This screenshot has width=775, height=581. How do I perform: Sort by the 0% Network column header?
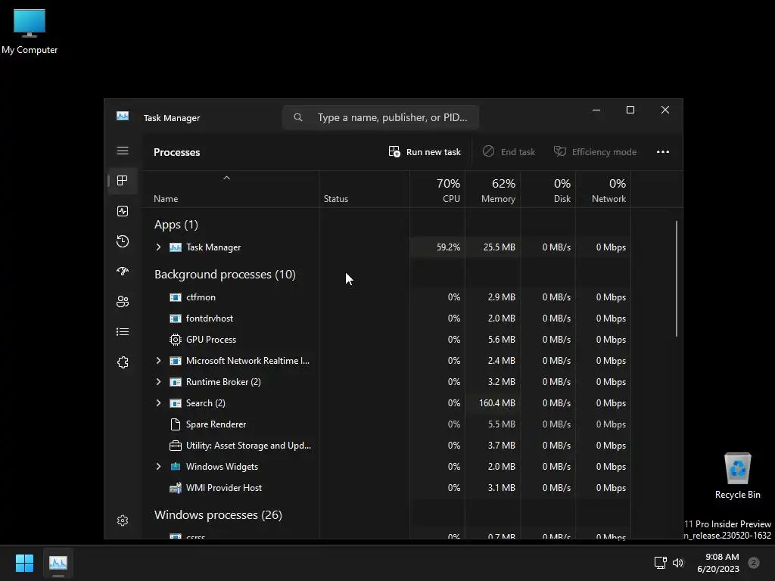[603, 190]
